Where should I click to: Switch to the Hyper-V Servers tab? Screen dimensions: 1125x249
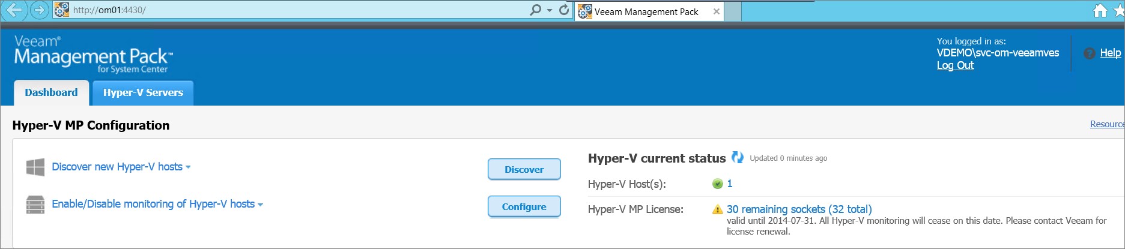point(143,92)
